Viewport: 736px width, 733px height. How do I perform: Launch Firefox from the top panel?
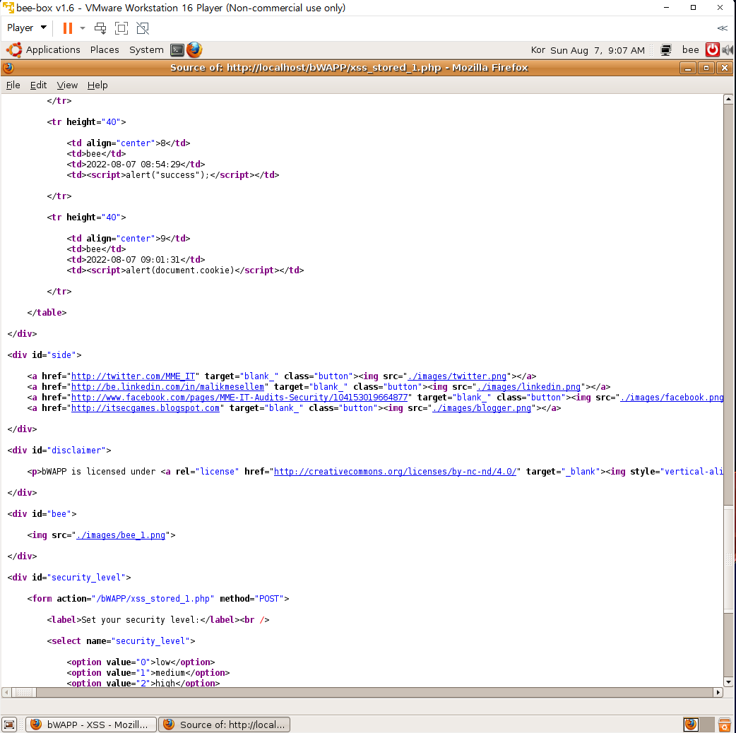(x=194, y=49)
